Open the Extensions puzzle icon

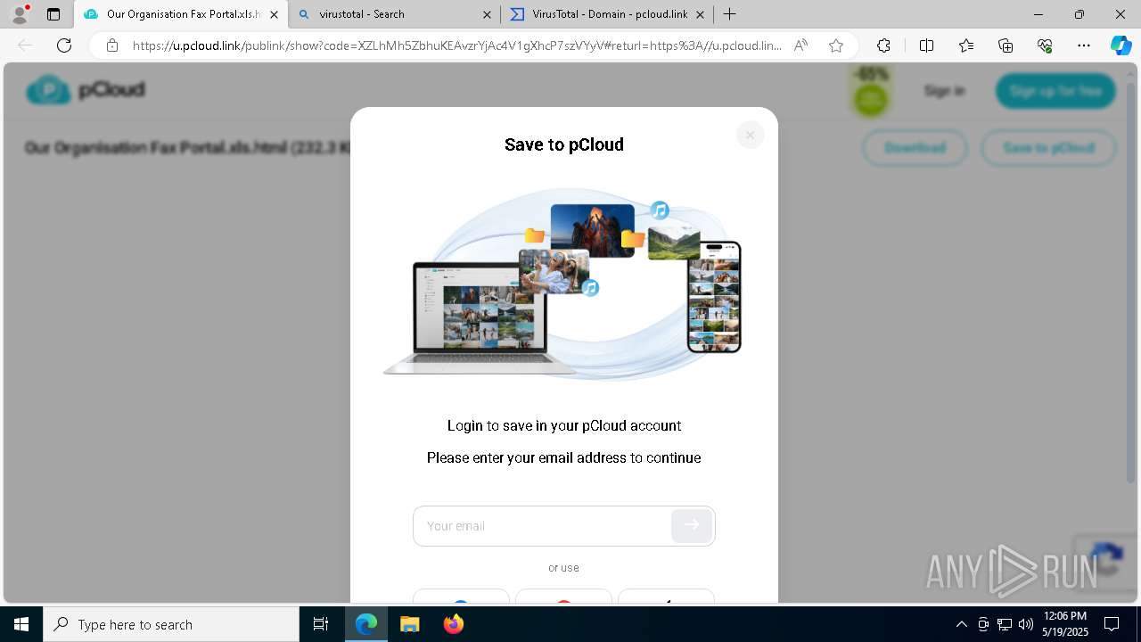click(x=883, y=45)
